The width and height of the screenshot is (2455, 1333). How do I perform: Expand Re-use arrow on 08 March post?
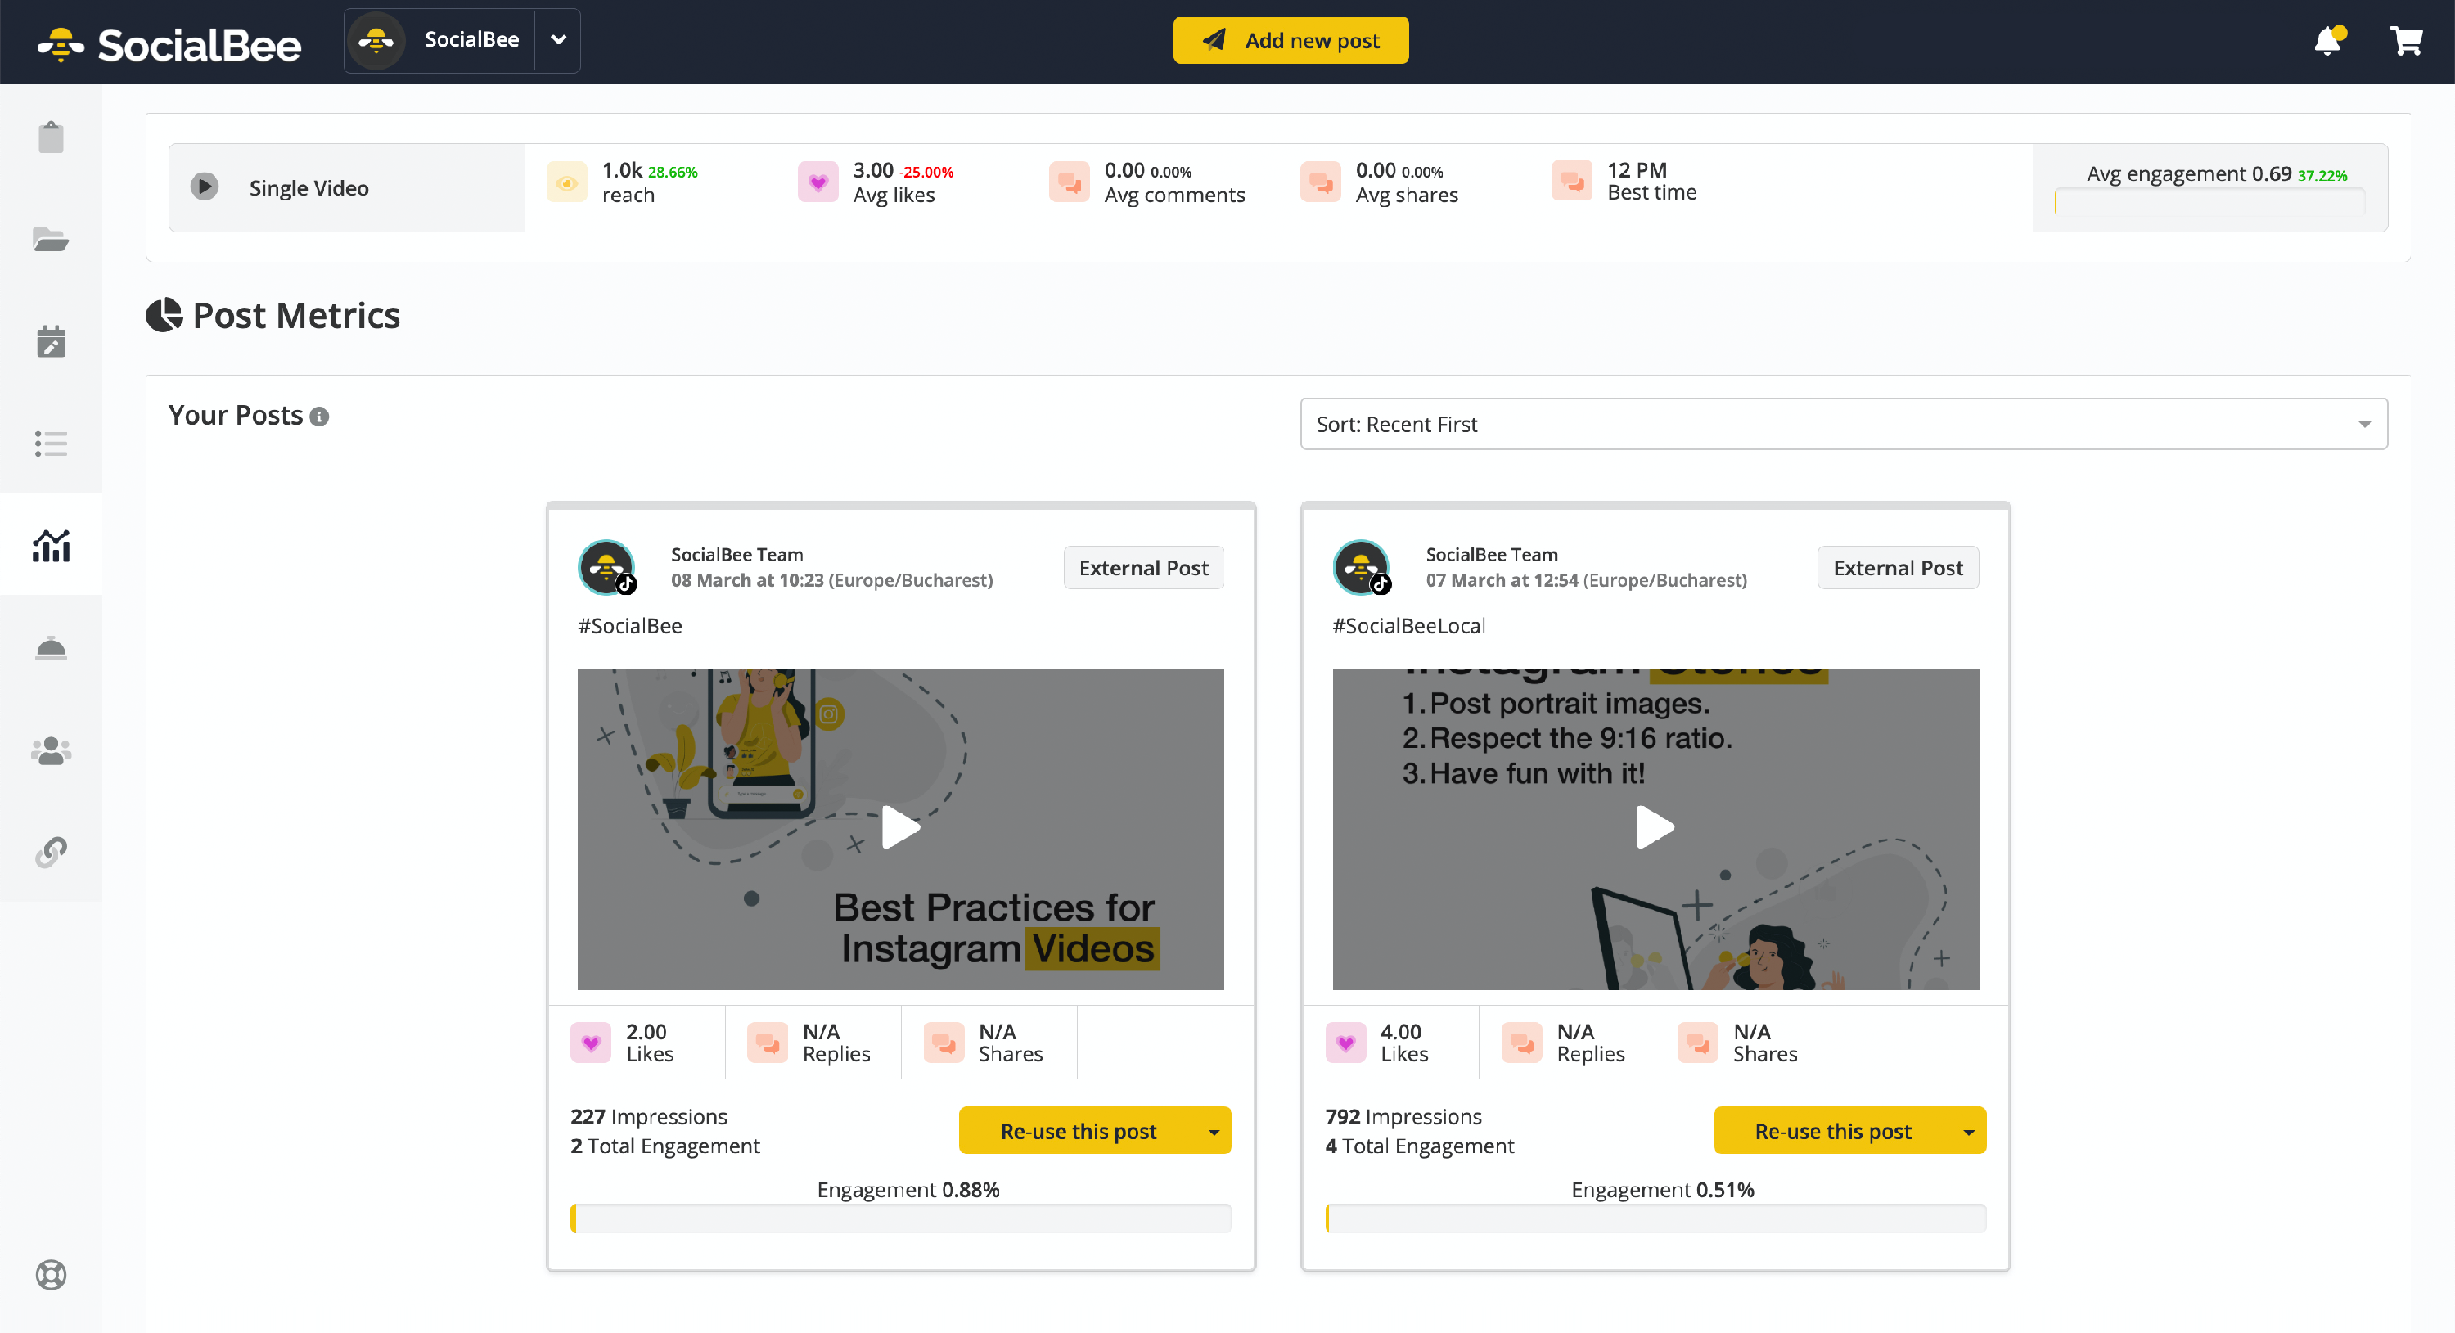pos(1214,1131)
